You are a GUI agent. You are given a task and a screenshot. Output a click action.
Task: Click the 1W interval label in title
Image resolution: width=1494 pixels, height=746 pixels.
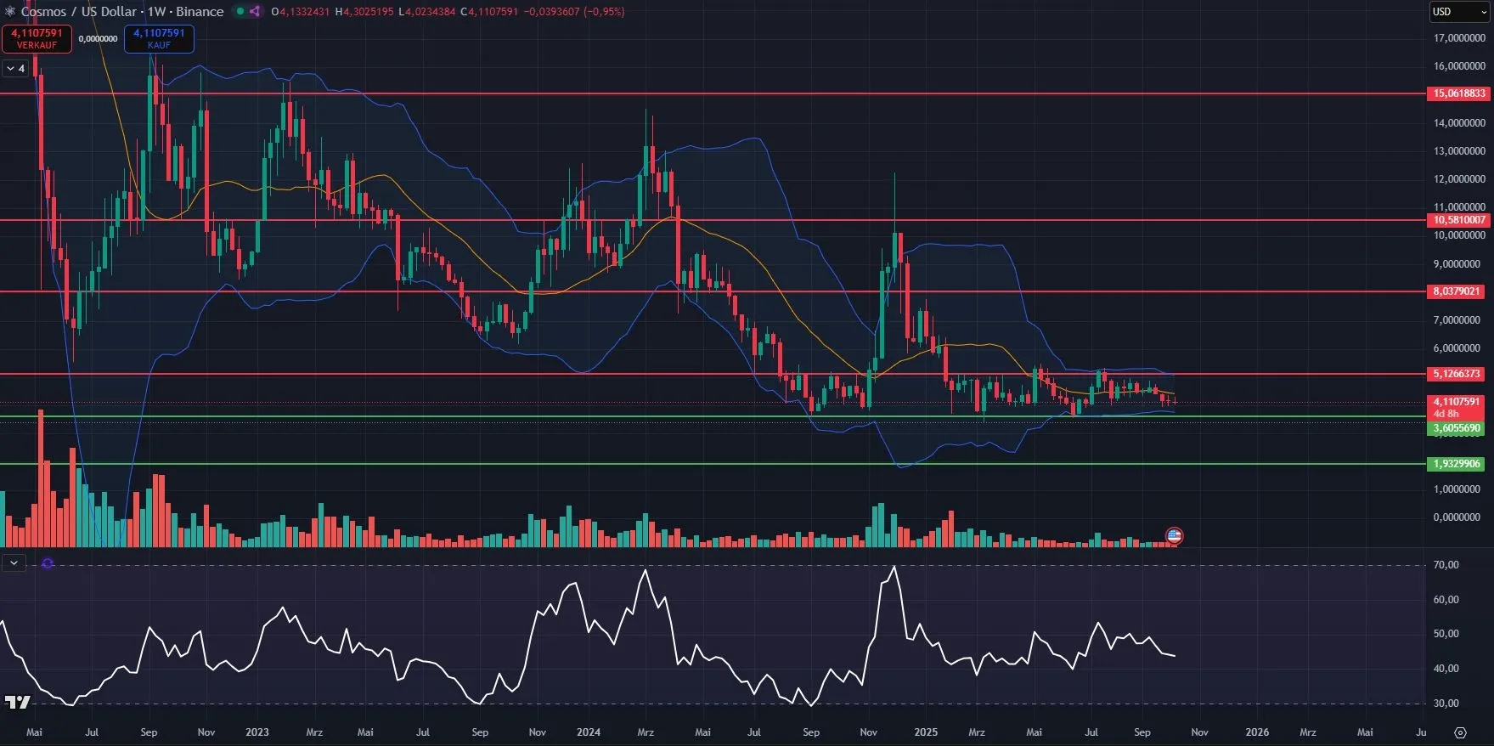[156, 12]
